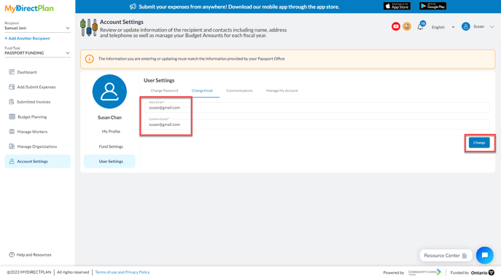Switch to the Change Password tab
501x279 pixels.
pos(164,90)
